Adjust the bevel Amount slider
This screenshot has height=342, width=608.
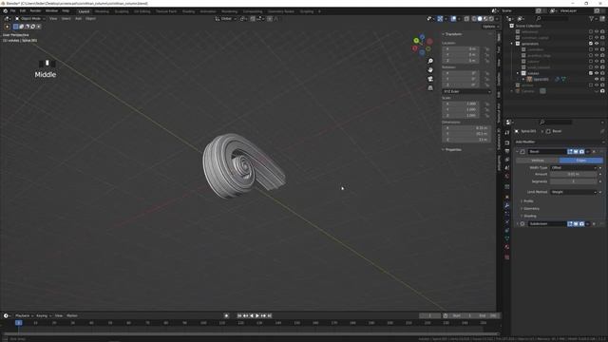(574, 175)
